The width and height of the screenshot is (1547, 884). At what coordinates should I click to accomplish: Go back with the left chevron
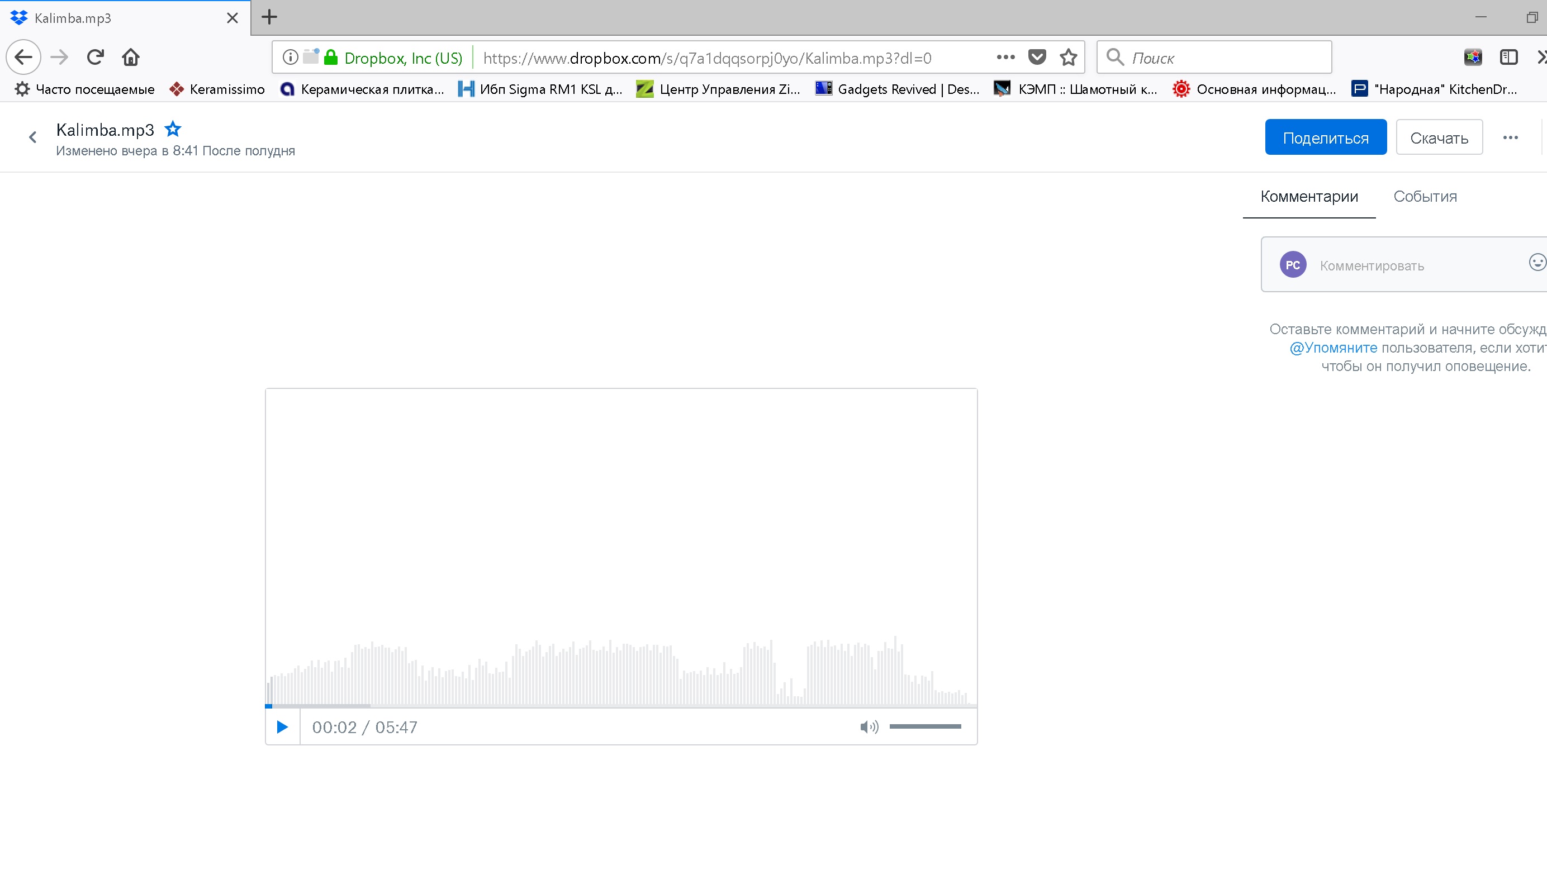33,137
